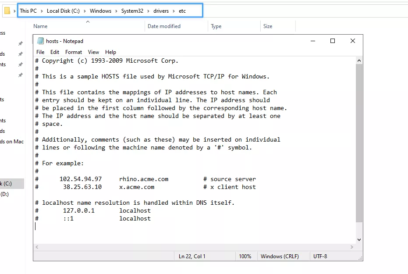This screenshot has width=408, height=274.
Task: Place cursor on empty last line of hosts
Action: [88, 227]
